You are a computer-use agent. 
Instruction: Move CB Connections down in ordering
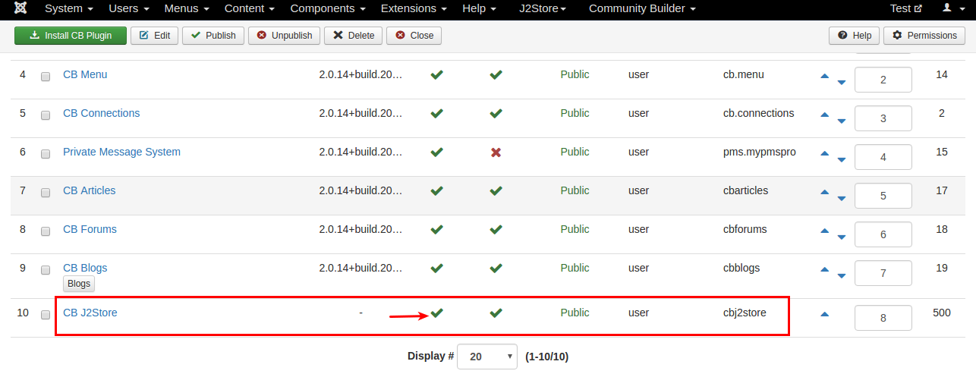[841, 121]
